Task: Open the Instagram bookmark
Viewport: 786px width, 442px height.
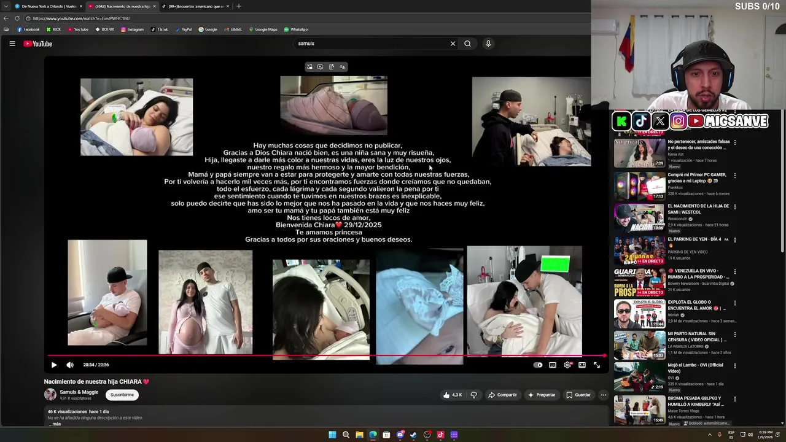Action: [x=132, y=29]
